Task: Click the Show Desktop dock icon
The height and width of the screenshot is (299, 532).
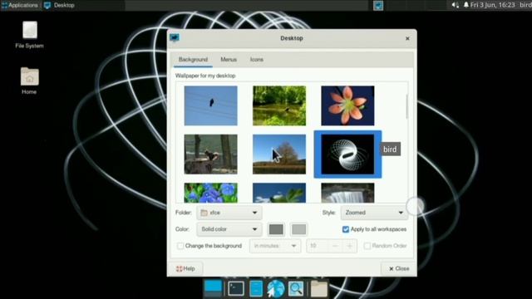Action: (213, 288)
